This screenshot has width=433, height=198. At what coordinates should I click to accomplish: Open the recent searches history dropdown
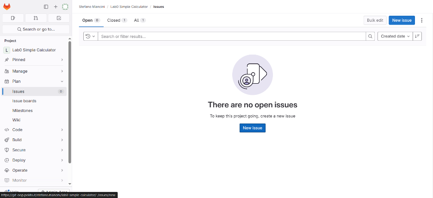[90, 36]
